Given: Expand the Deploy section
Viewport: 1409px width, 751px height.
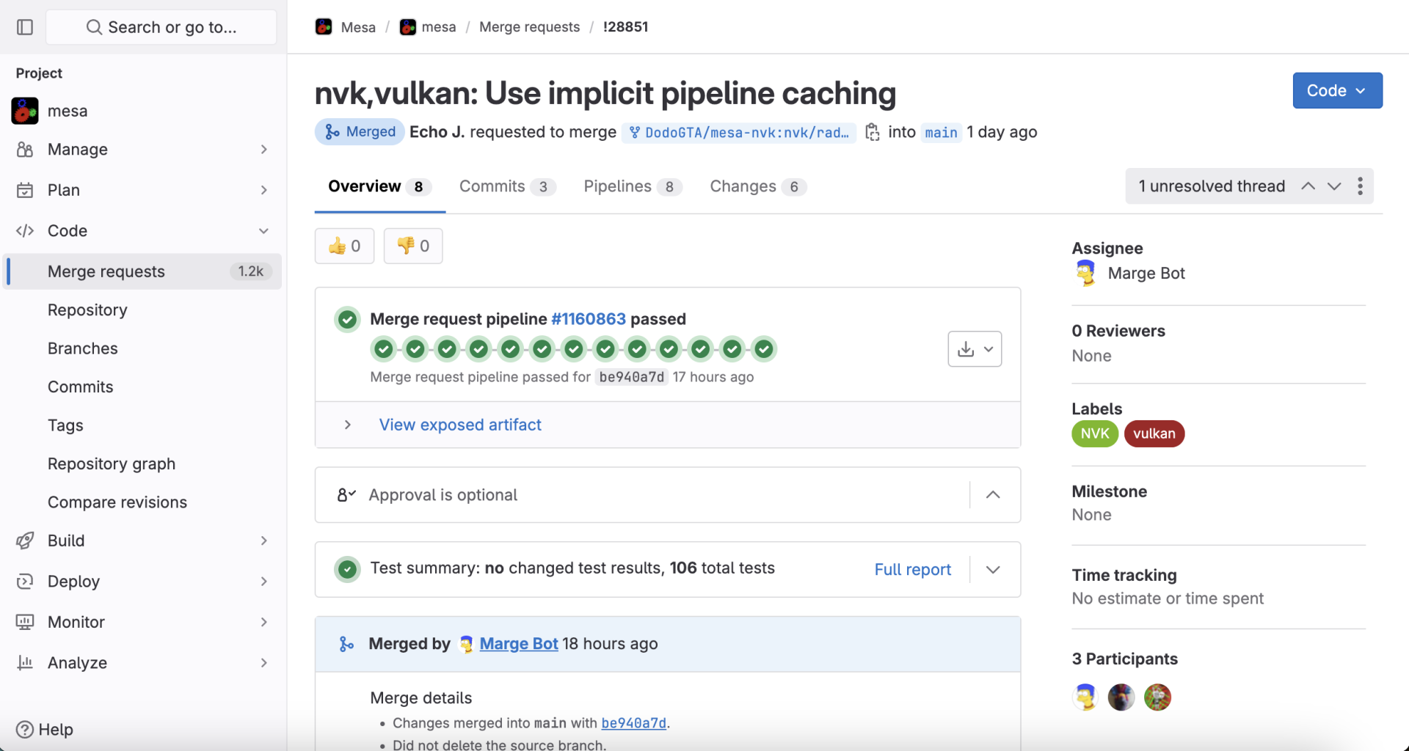Looking at the screenshot, I should (142, 582).
